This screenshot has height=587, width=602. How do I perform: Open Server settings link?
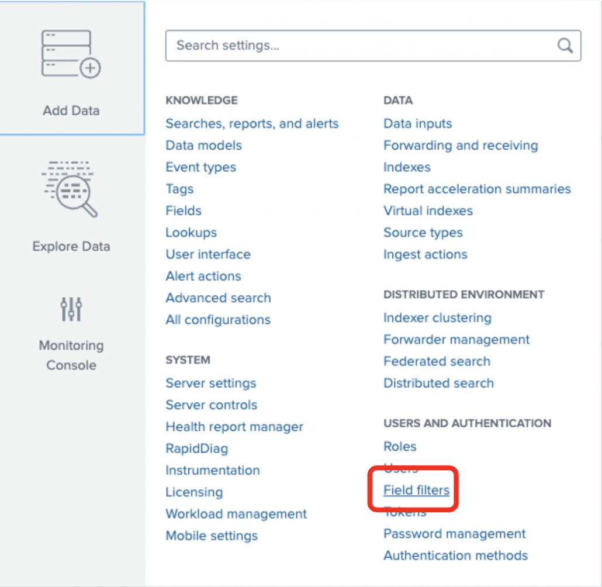(x=210, y=383)
